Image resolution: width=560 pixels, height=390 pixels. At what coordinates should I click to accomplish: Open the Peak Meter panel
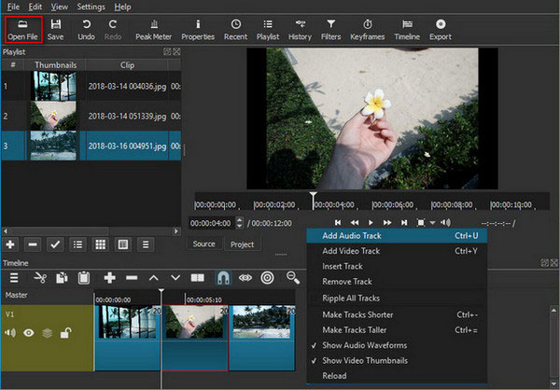click(x=154, y=29)
